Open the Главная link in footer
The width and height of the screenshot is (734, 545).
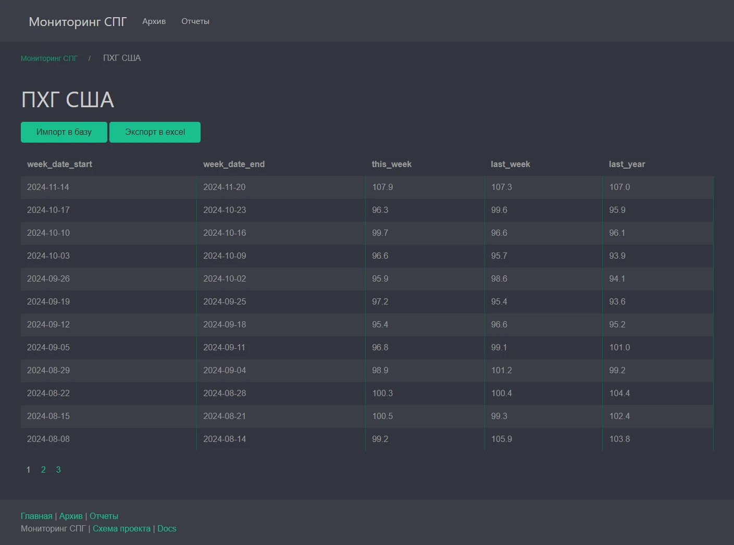click(36, 516)
